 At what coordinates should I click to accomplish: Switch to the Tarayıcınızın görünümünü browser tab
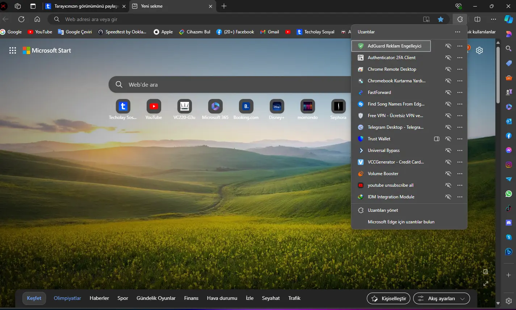(86, 6)
